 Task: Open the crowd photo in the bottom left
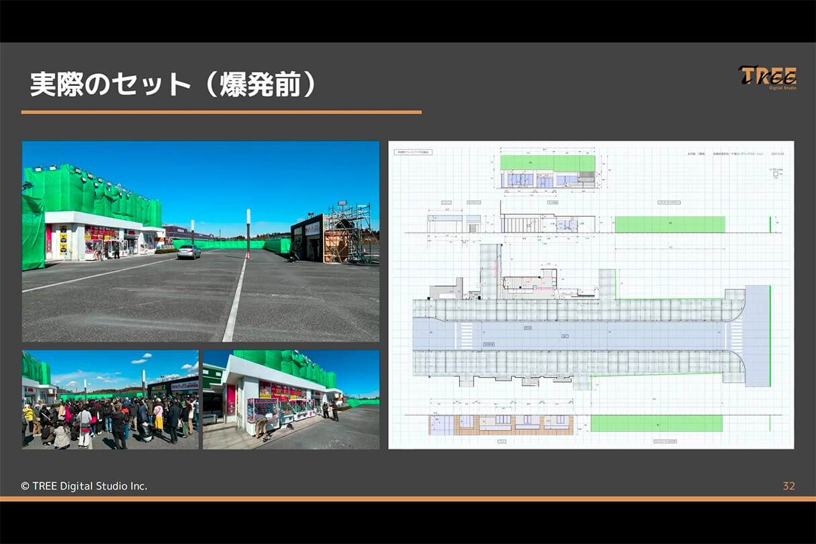(x=109, y=400)
